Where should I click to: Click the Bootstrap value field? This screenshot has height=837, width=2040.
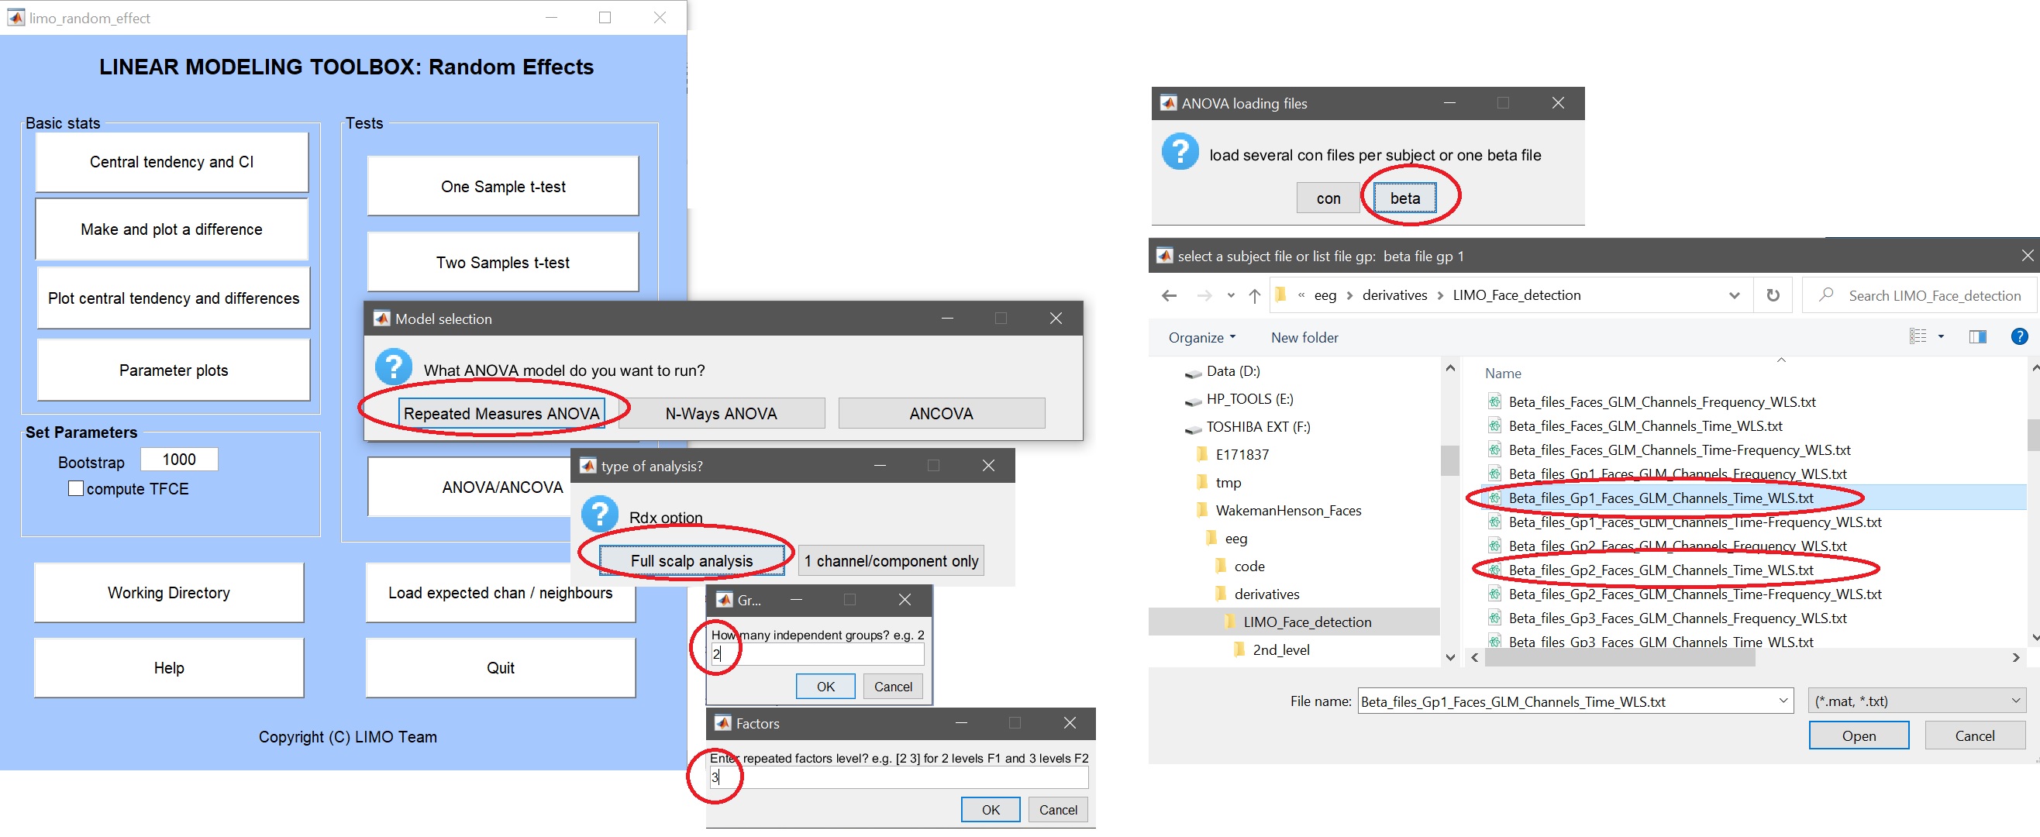pyautogui.click(x=179, y=460)
